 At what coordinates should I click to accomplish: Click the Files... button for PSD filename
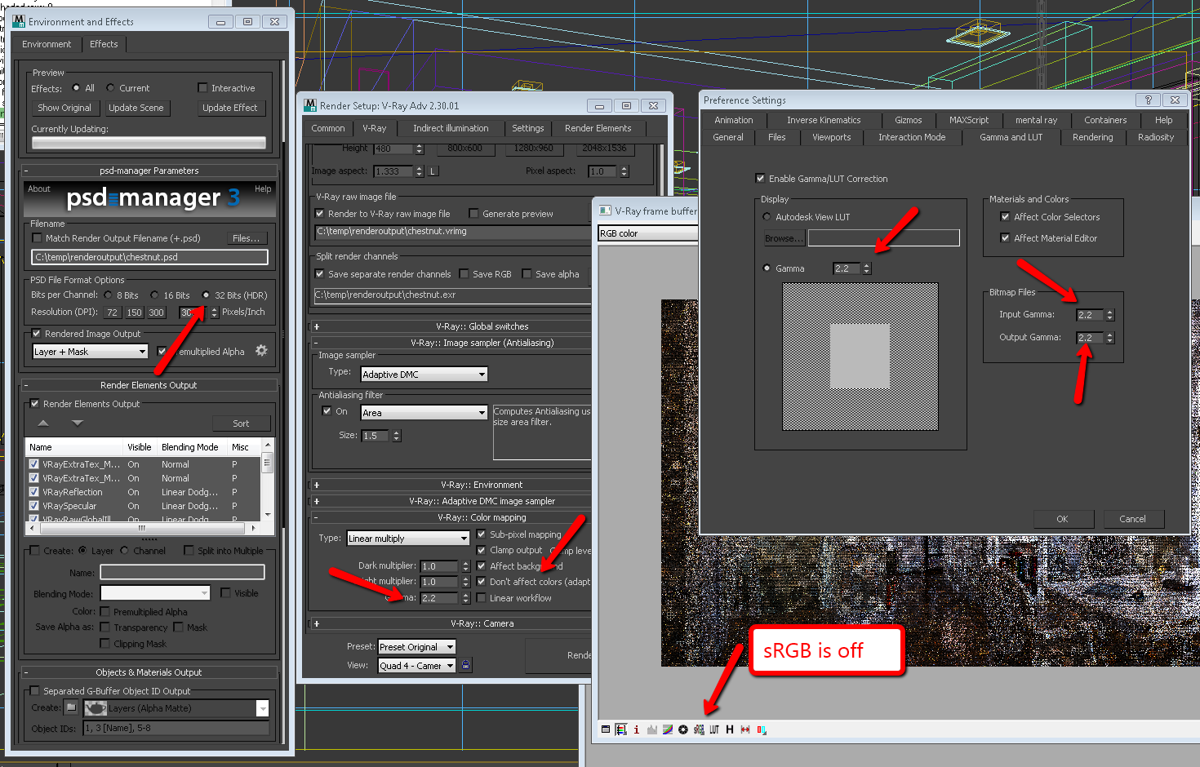tap(246, 238)
